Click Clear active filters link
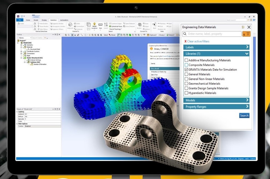 tap(198, 41)
